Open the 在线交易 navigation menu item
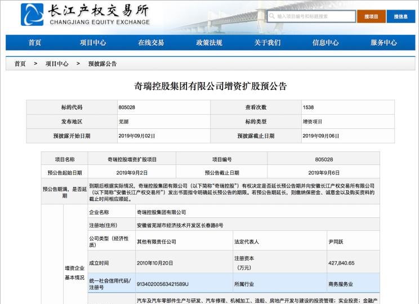419x304 pixels. coord(151,43)
